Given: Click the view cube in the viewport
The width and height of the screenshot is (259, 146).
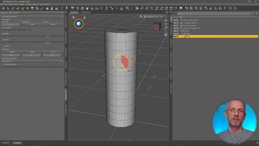Looking at the screenshot, I should pos(157,26).
